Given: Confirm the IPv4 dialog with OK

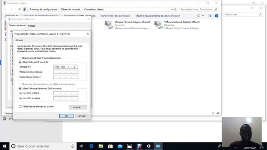Looking at the screenshot, I should [x=66, y=116].
